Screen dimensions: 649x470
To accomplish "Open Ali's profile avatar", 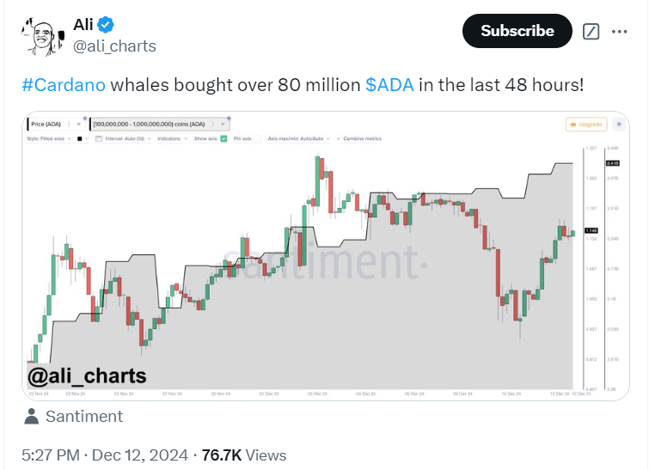I will point(43,37).
